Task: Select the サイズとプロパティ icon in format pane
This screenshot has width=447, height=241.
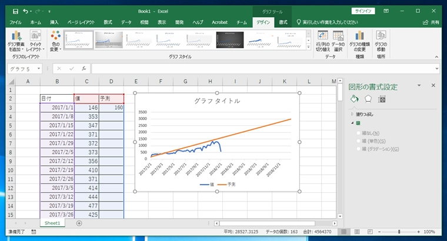Action: 382,99
